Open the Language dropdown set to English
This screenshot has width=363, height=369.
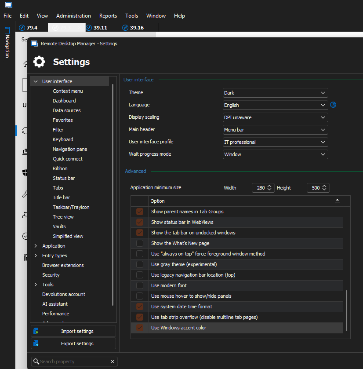[275, 105]
